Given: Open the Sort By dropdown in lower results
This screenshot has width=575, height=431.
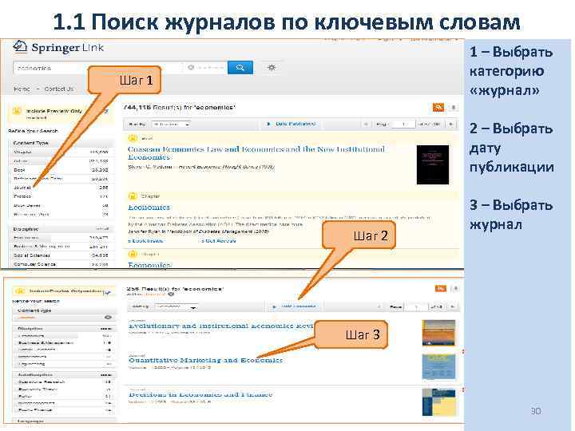Looking at the screenshot, I should point(176,306).
